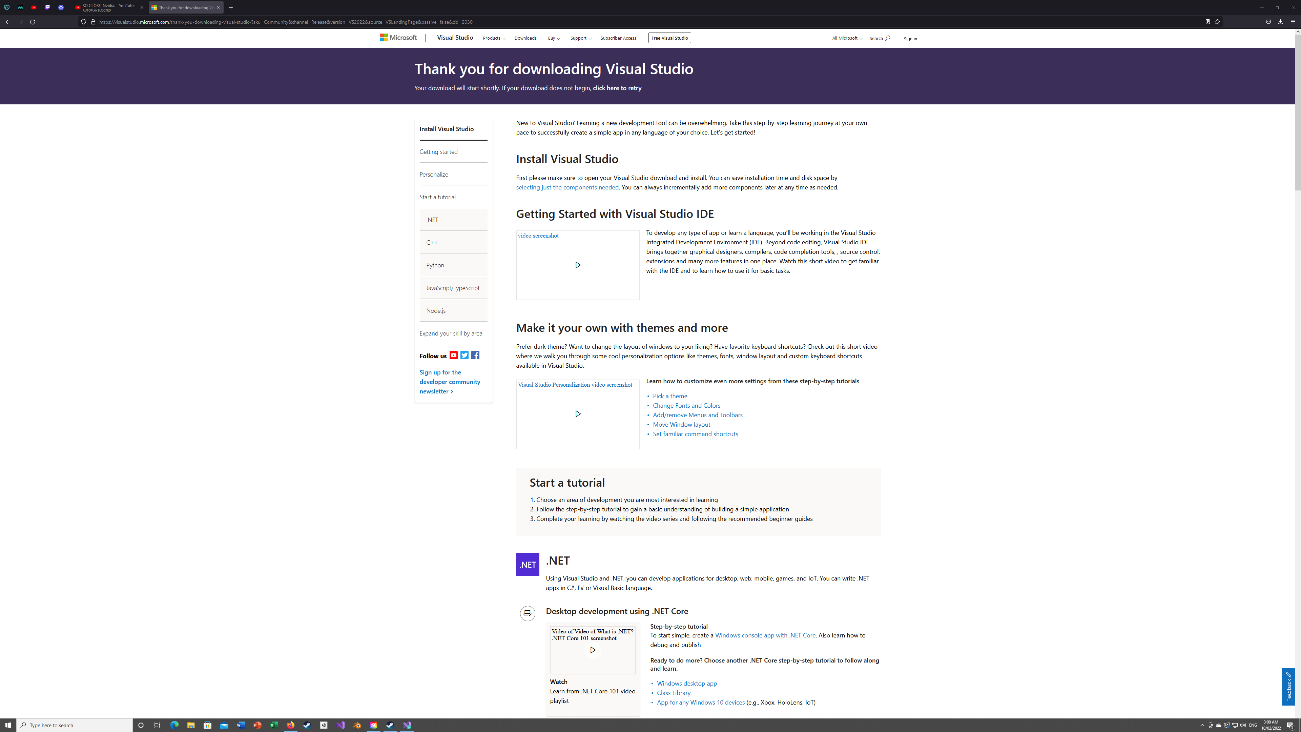Save page to Pocket icon
This screenshot has height=732, width=1301.
coord(1268,22)
